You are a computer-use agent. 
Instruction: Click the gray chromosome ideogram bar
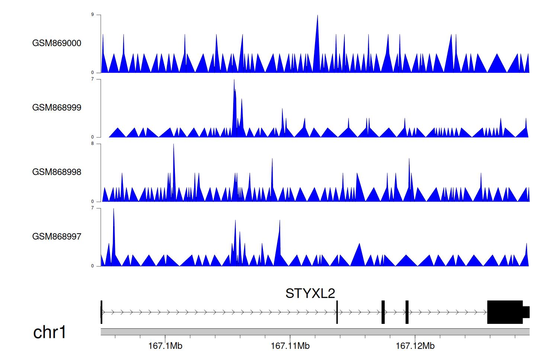(315, 332)
